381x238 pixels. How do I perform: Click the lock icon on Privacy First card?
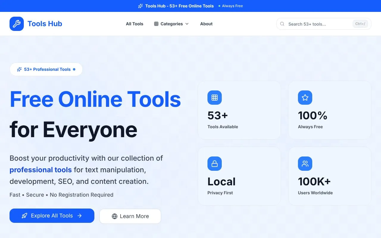pyautogui.click(x=215, y=164)
